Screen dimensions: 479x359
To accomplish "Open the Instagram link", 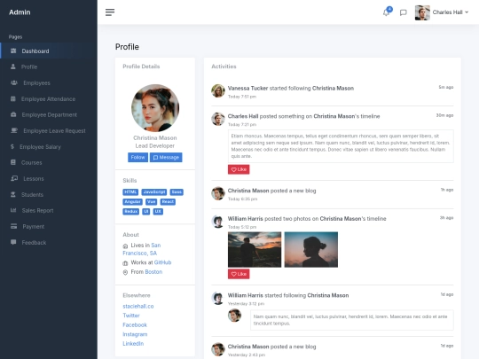I will [x=135, y=334].
